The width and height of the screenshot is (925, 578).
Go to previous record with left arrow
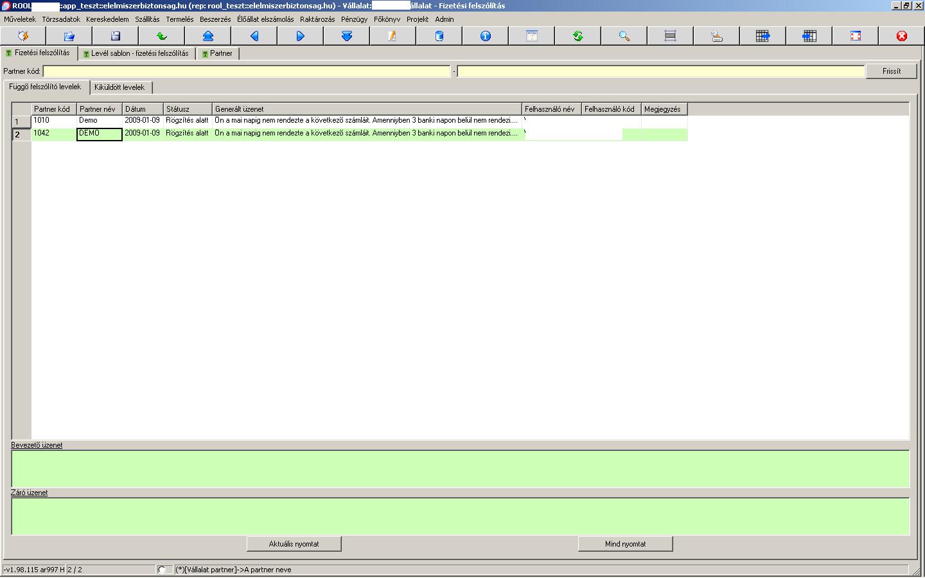click(x=254, y=36)
